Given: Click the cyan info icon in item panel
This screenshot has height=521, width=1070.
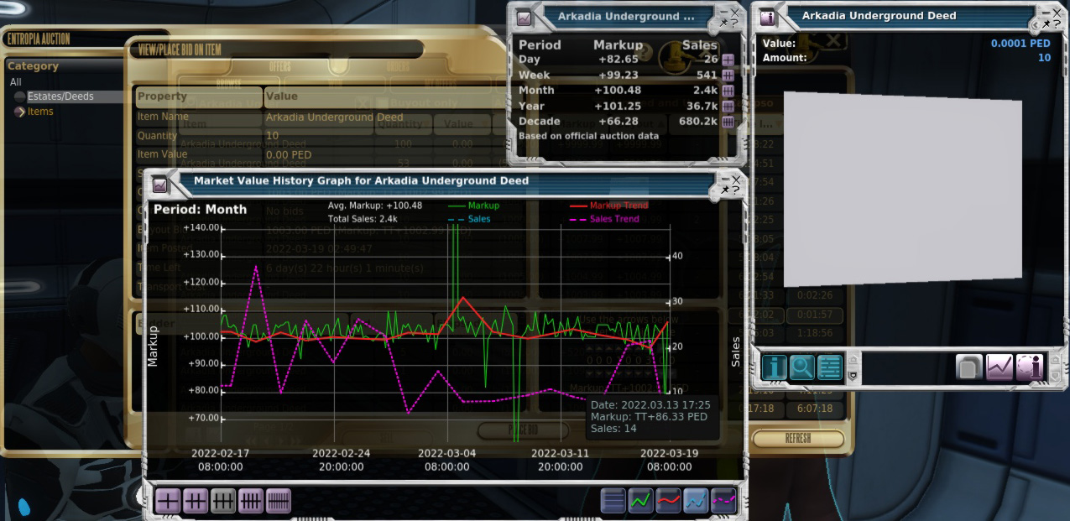Looking at the screenshot, I should [774, 367].
